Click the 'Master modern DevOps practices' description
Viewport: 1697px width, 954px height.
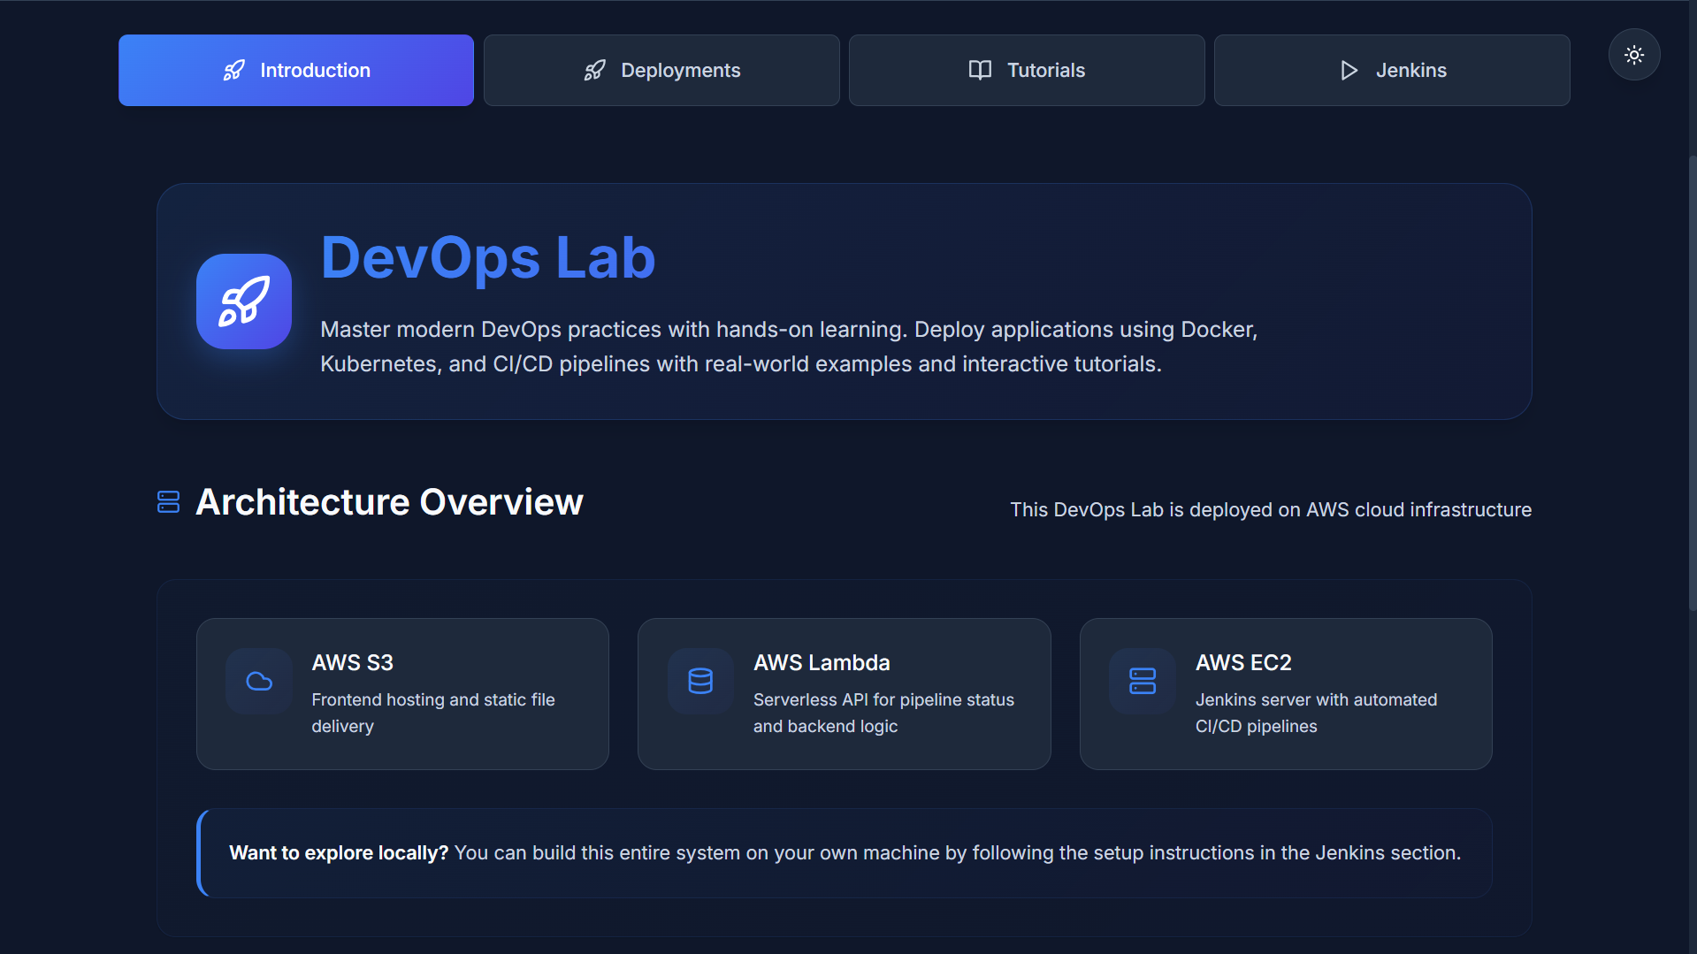(789, 347)
